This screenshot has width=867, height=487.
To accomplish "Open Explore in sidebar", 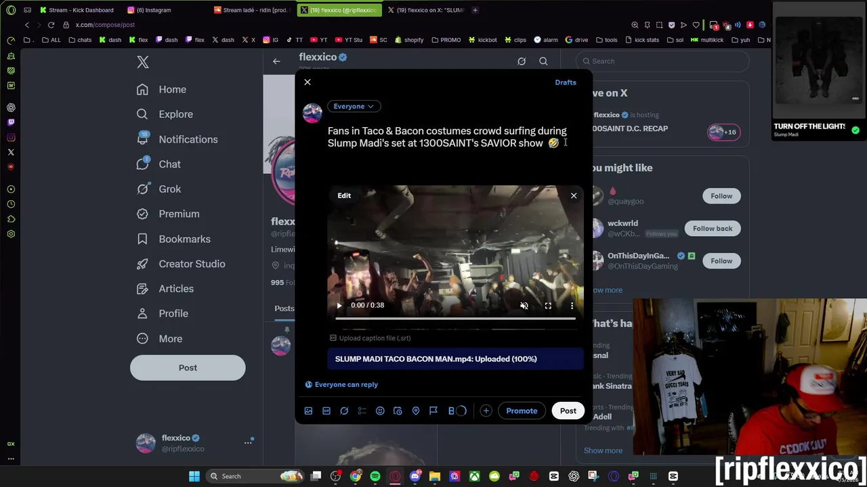I will tap(165, 114).
